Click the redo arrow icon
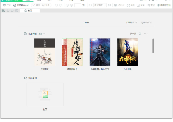This screenshot has height=122, width=173. pyautogui.click(x=12, y=11)
